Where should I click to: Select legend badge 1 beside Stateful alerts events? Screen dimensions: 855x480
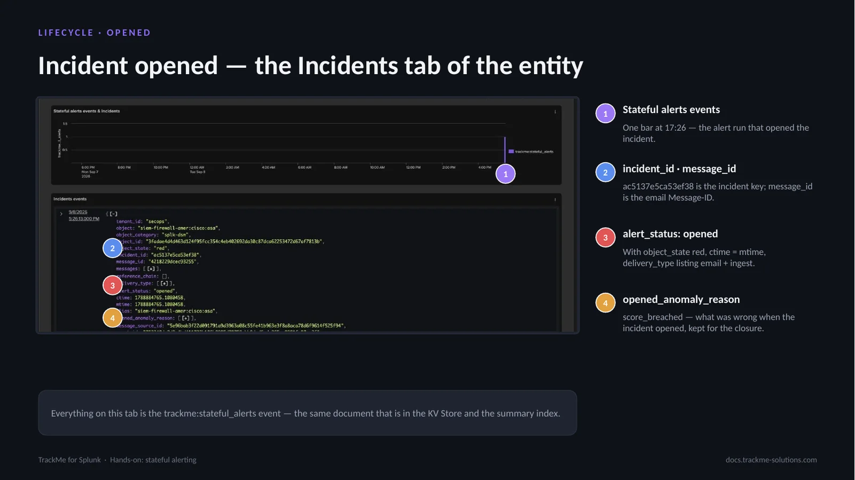605,113
